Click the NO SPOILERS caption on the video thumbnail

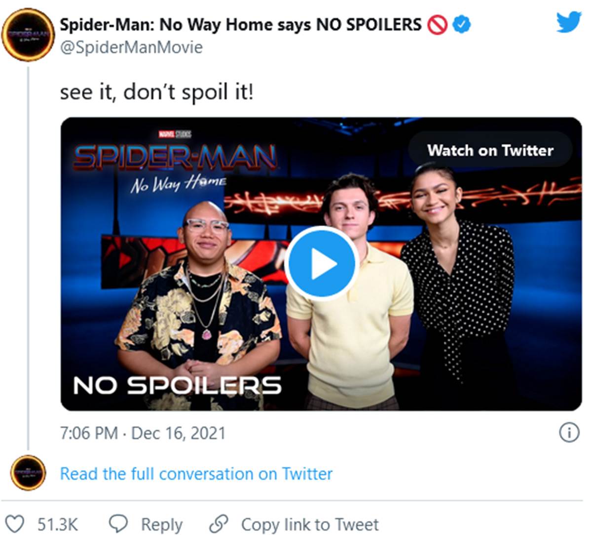177,385
